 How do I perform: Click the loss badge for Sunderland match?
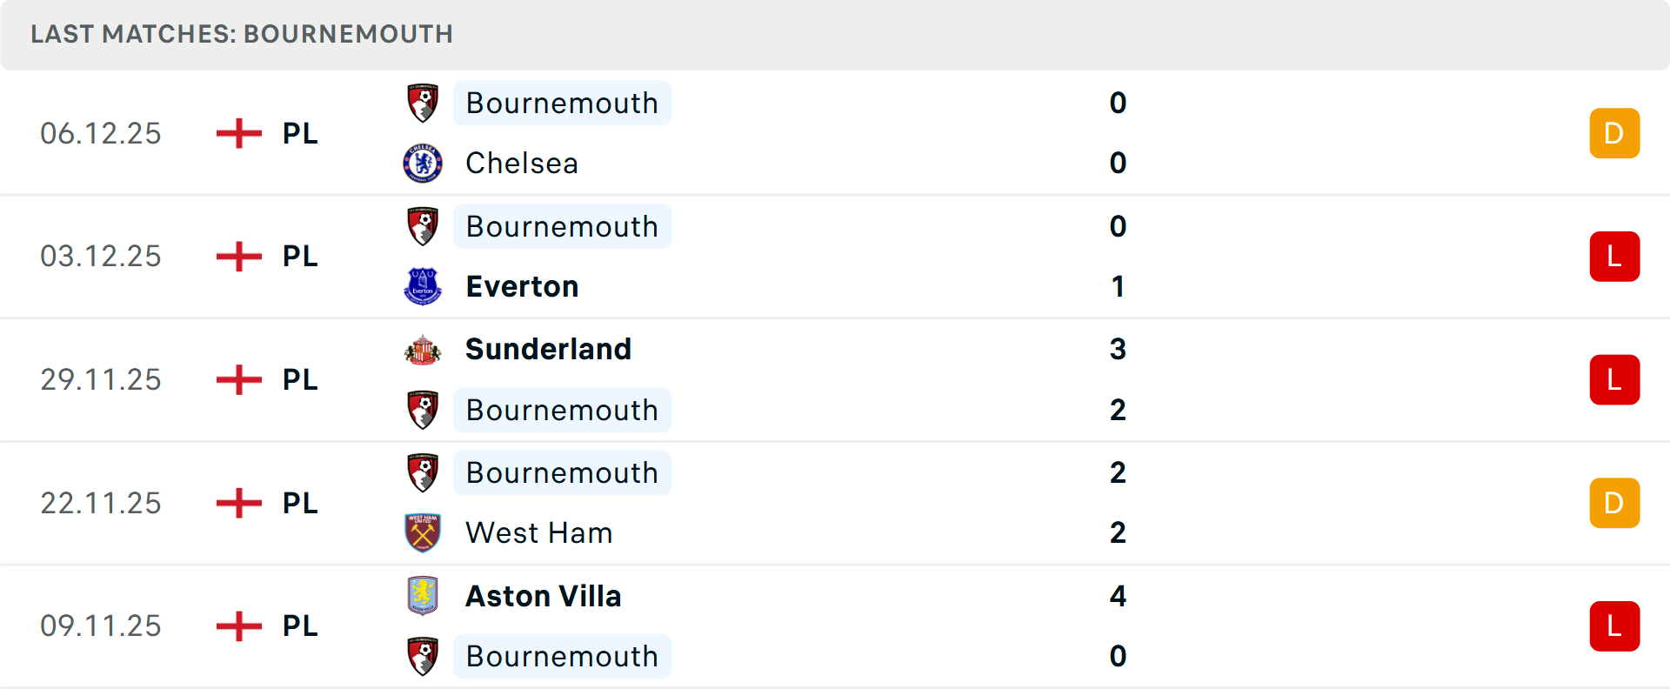[1614, 380]
